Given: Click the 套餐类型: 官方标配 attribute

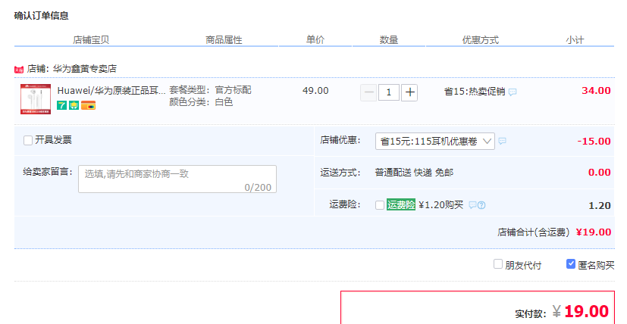Looking at the screenshot, I should pos(210,90).
